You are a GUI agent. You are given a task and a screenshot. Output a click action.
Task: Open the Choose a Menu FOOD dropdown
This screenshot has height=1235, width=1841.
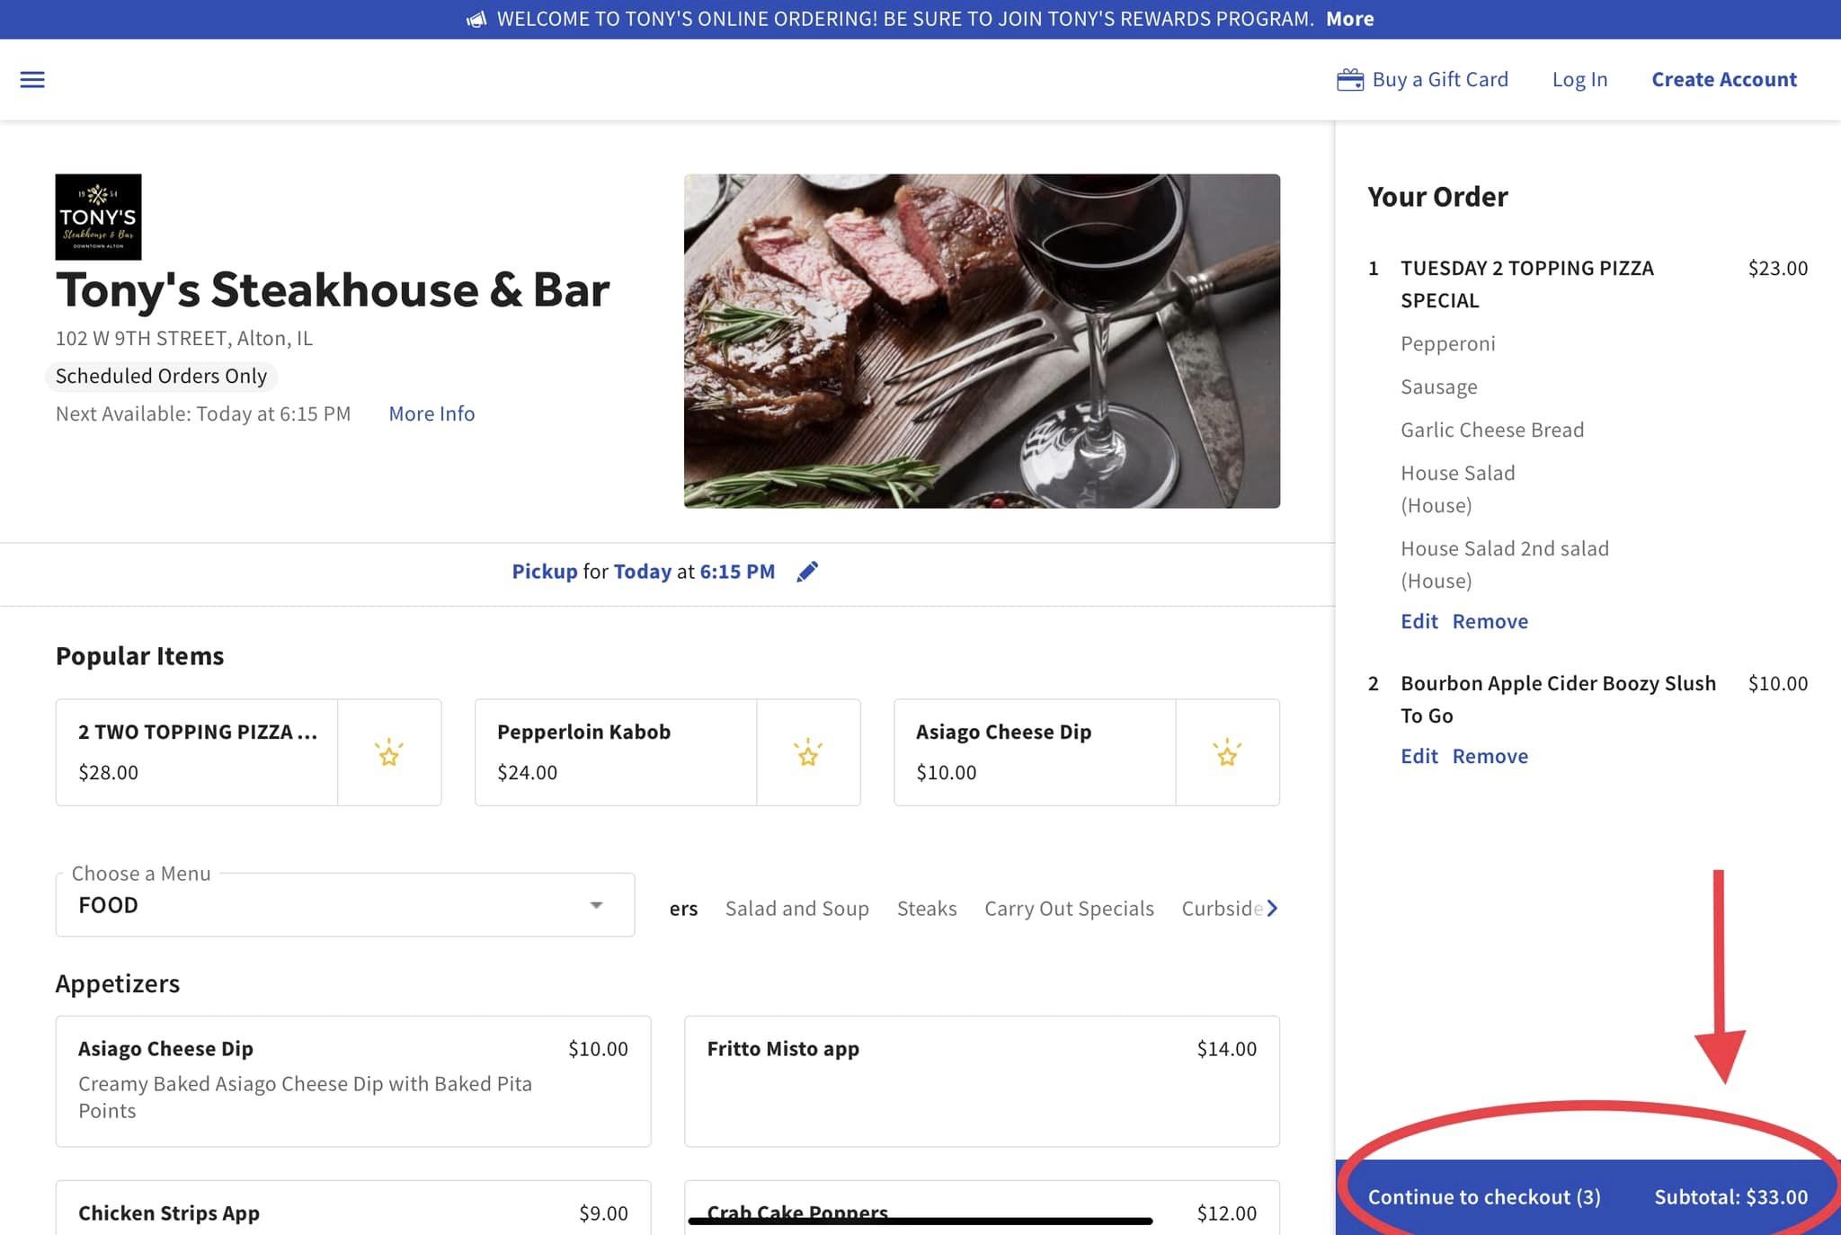click(345, 905)
